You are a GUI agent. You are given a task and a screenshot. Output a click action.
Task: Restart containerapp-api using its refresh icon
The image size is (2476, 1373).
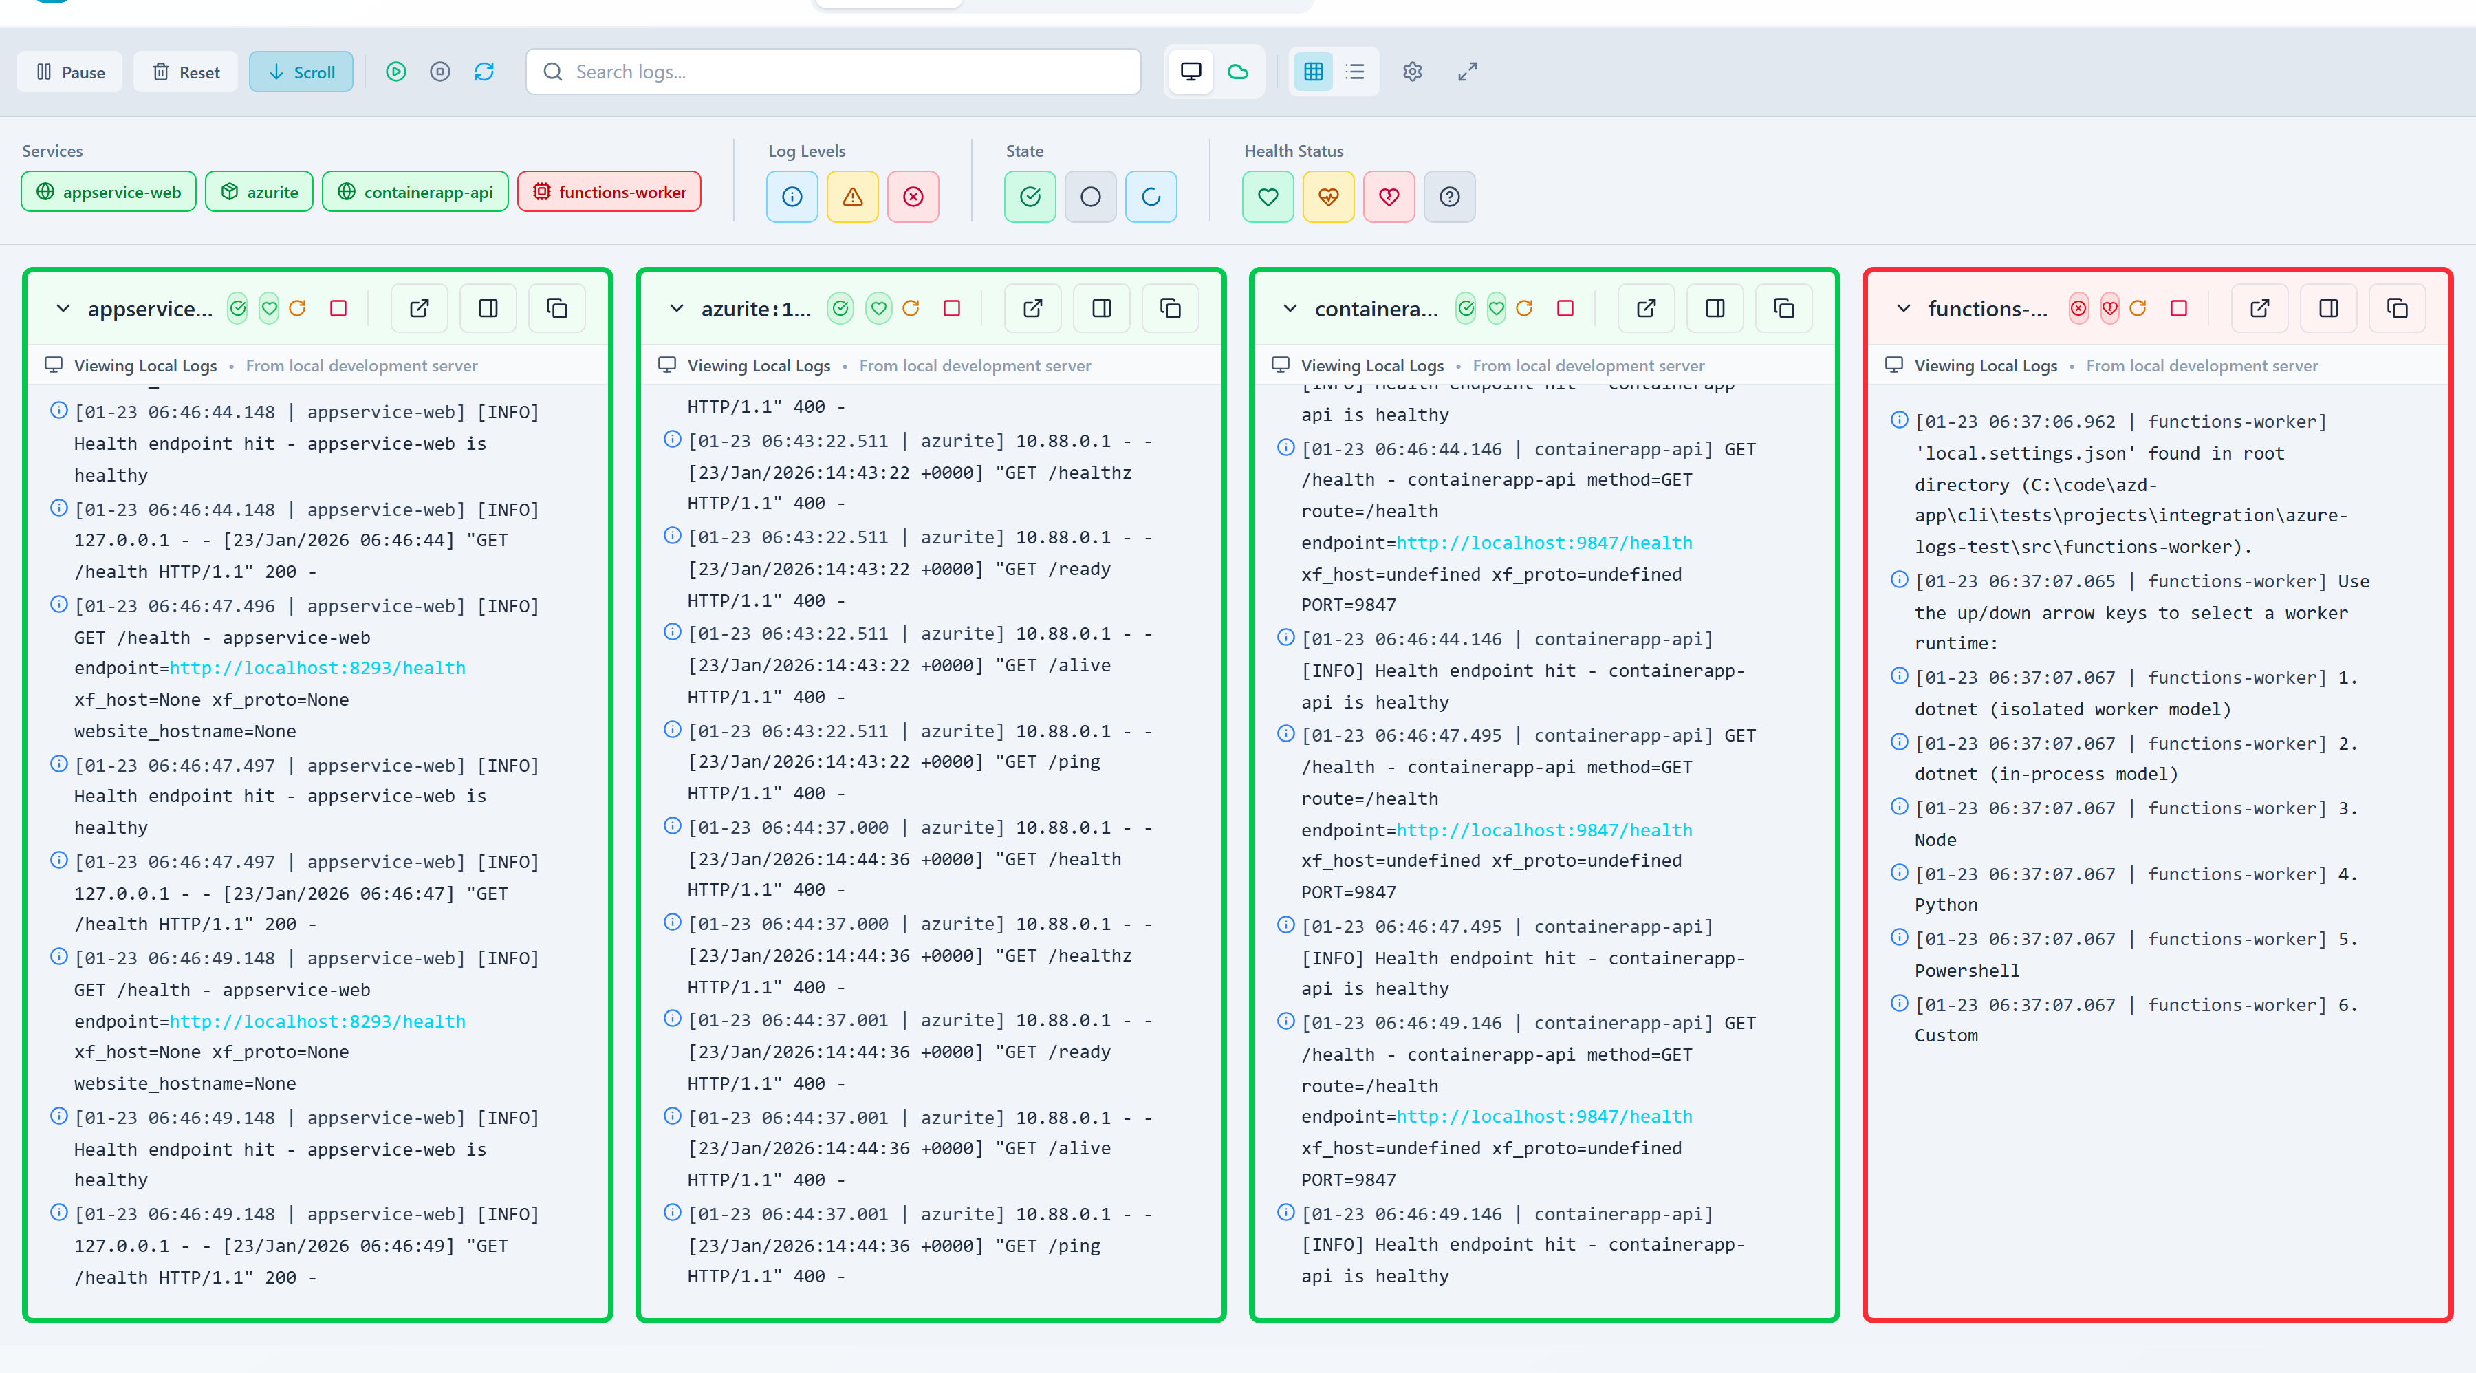pos(1525,307)
